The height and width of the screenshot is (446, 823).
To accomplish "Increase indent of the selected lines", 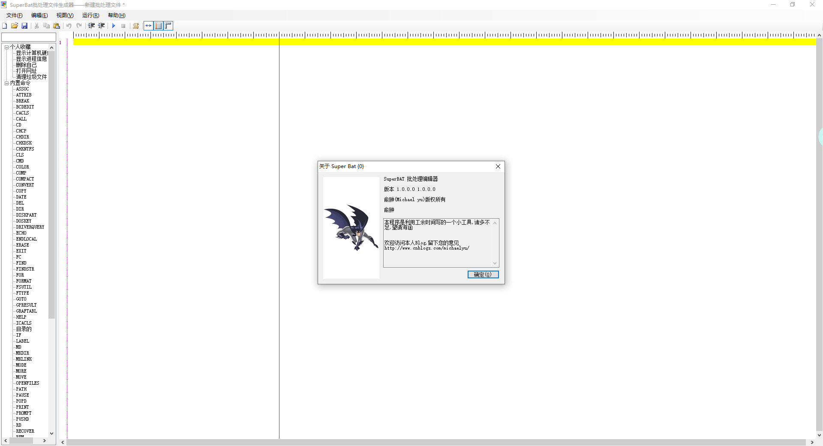I will tap(91, 26).
